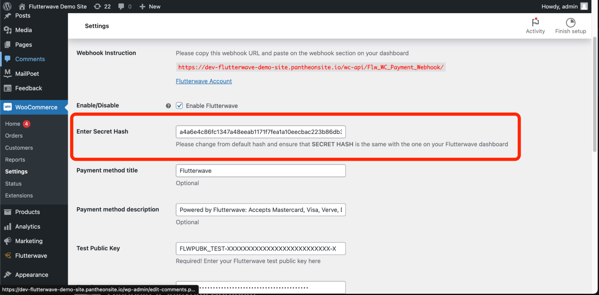Click the Media icon in sidebar
599x295 pixels.
7,30
